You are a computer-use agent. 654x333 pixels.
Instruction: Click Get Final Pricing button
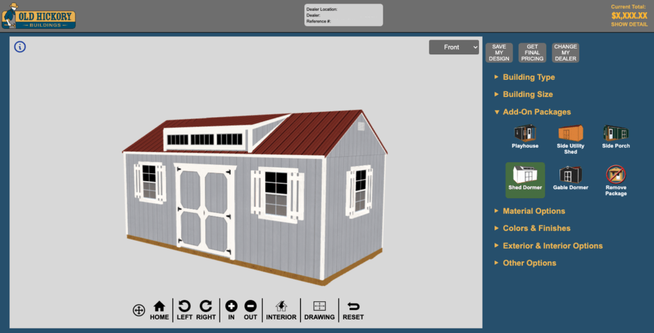click(532, 52)
